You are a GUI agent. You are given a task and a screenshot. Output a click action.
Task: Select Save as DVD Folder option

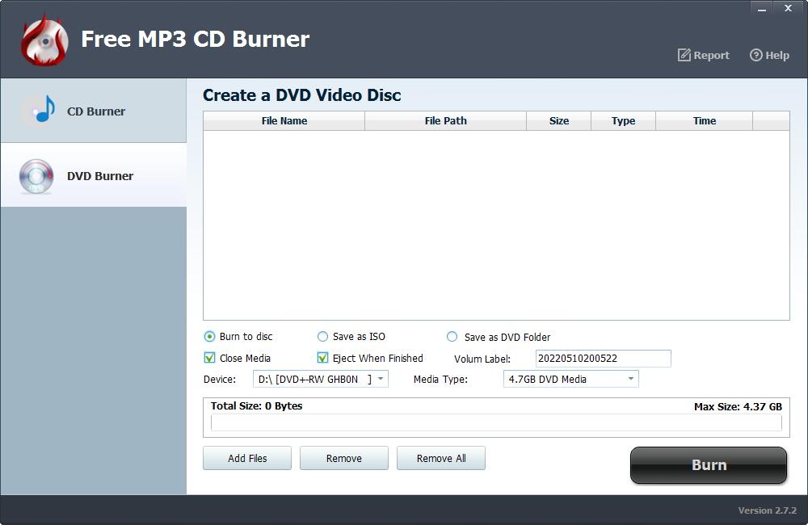452,337
